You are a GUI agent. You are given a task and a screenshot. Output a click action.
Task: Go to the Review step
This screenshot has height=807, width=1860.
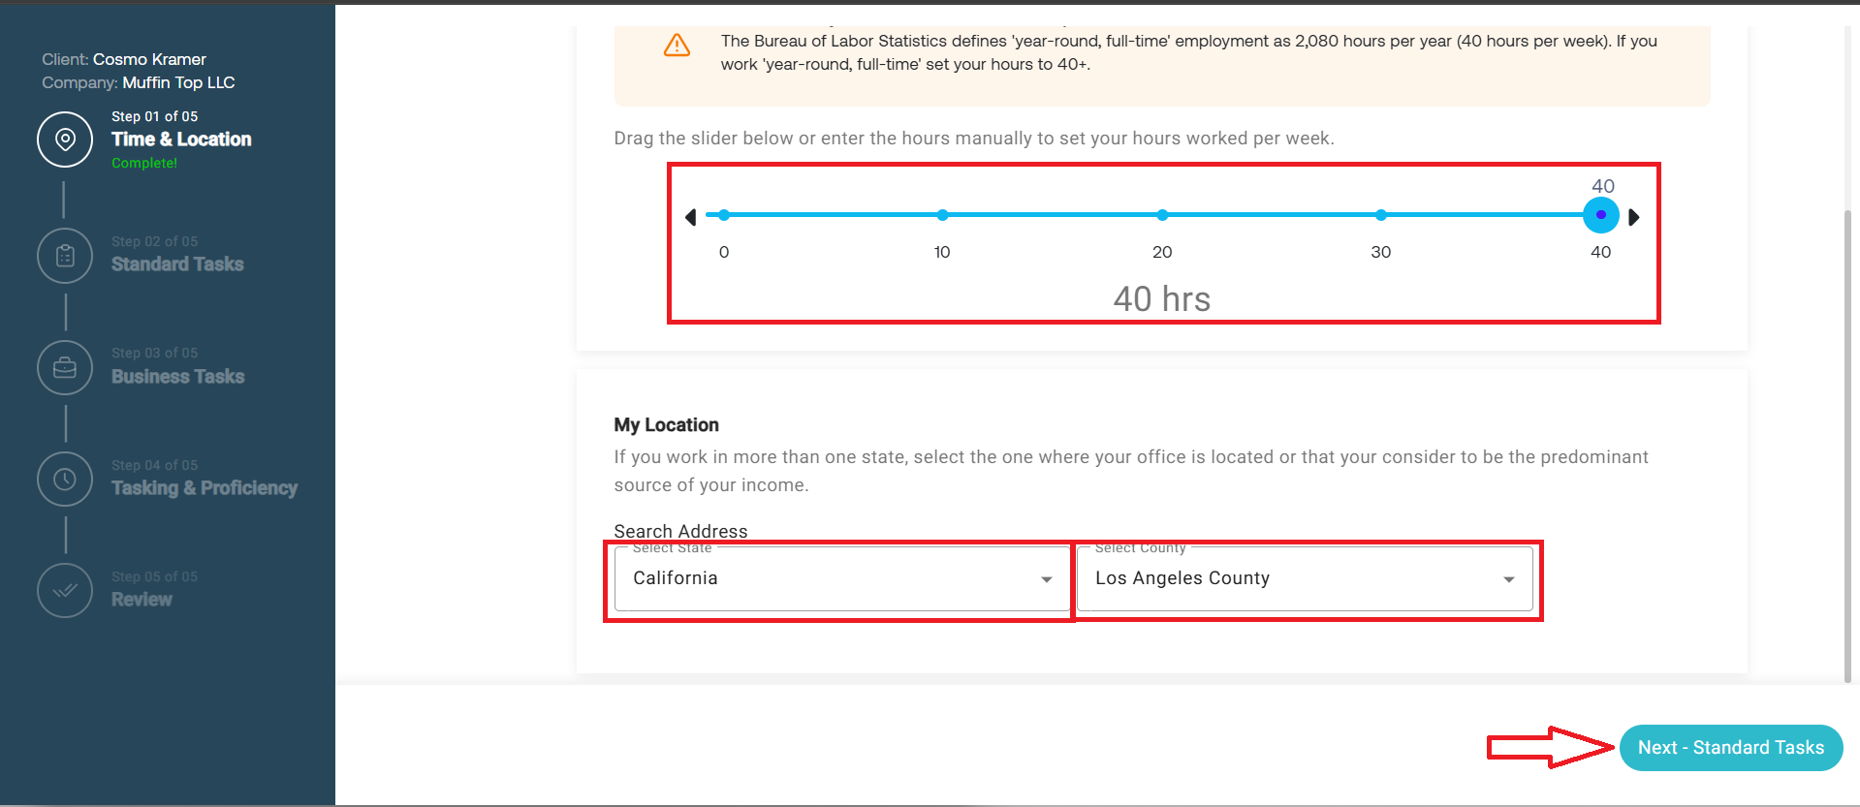142,600
